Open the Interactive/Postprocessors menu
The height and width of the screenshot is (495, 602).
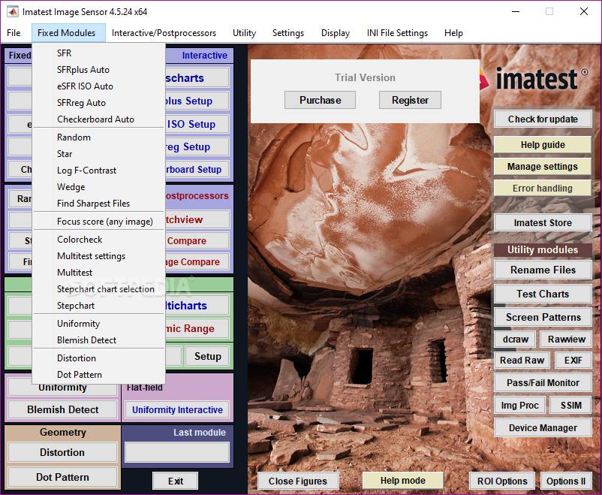coord(164,33)
